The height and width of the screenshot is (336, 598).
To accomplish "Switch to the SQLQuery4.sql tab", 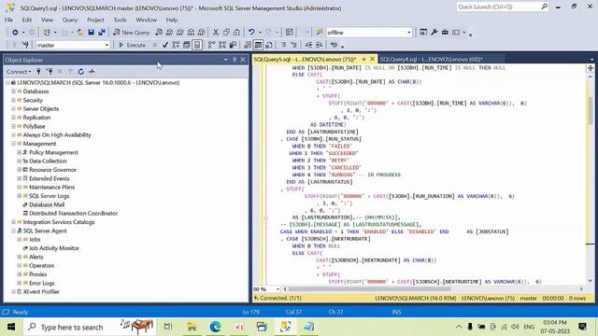I will 431,60.
